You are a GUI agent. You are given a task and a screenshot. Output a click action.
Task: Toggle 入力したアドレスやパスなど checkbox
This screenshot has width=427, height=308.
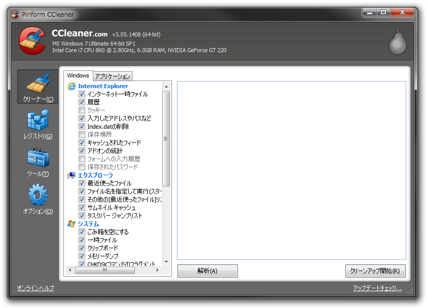pos(82,119)
